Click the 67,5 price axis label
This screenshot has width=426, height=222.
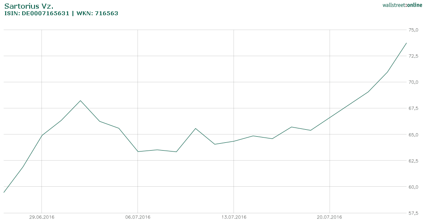413,108
